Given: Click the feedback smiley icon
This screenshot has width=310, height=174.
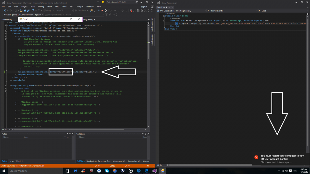Looking at the screenshot, I should pos(103,2).
